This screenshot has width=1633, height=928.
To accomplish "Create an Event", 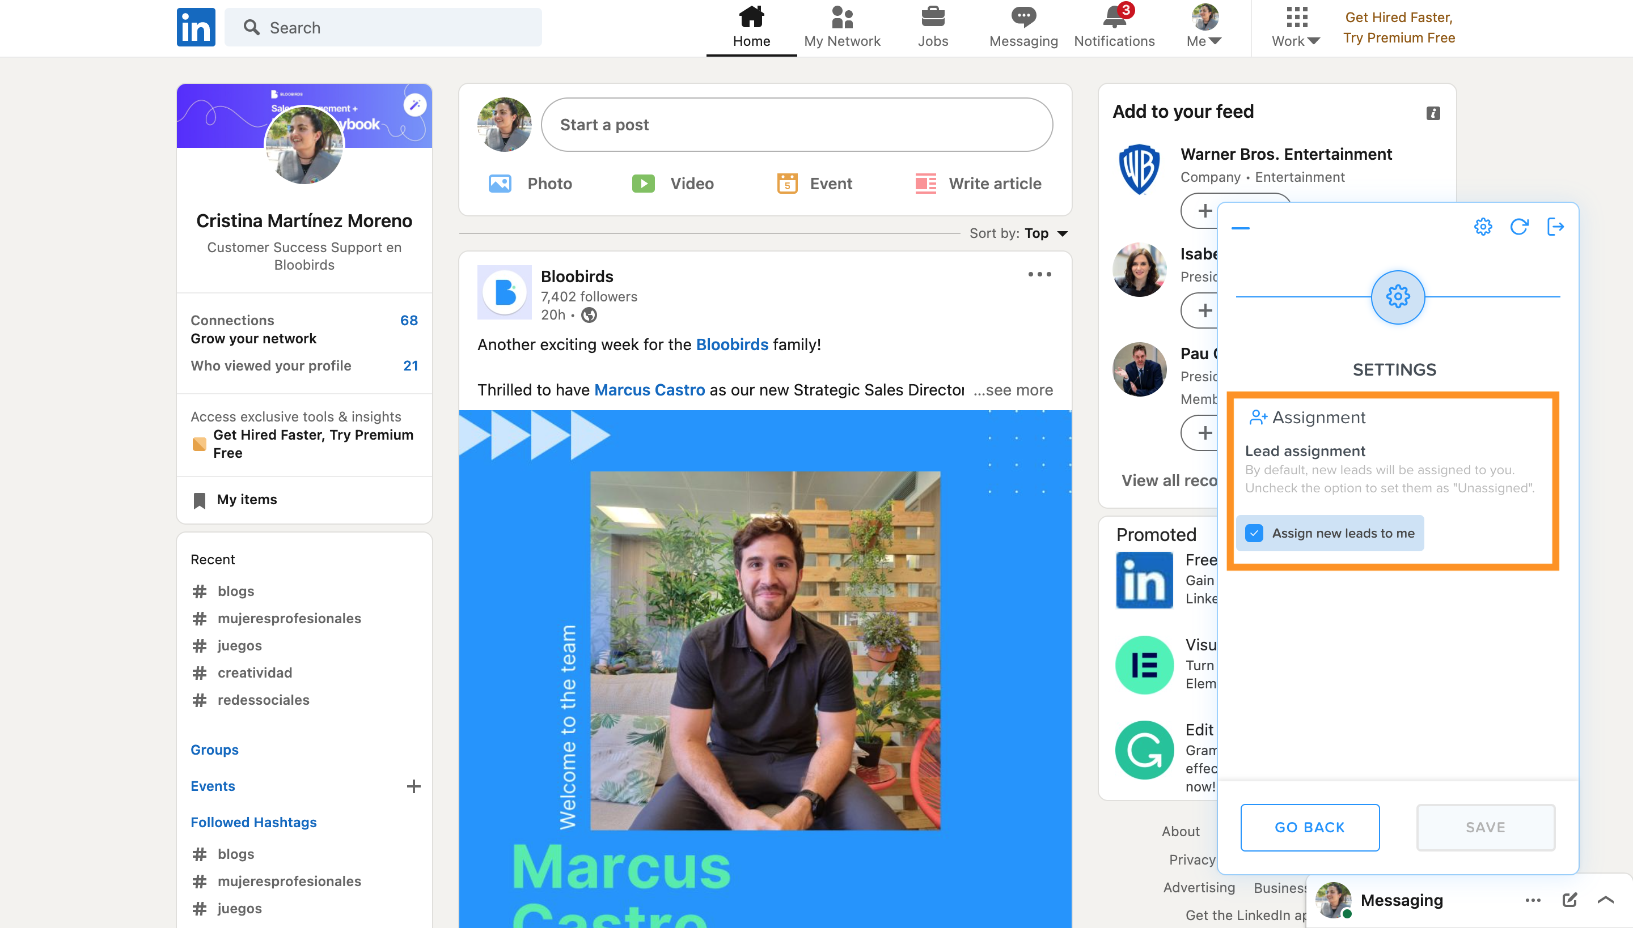I will coord(814,184).
